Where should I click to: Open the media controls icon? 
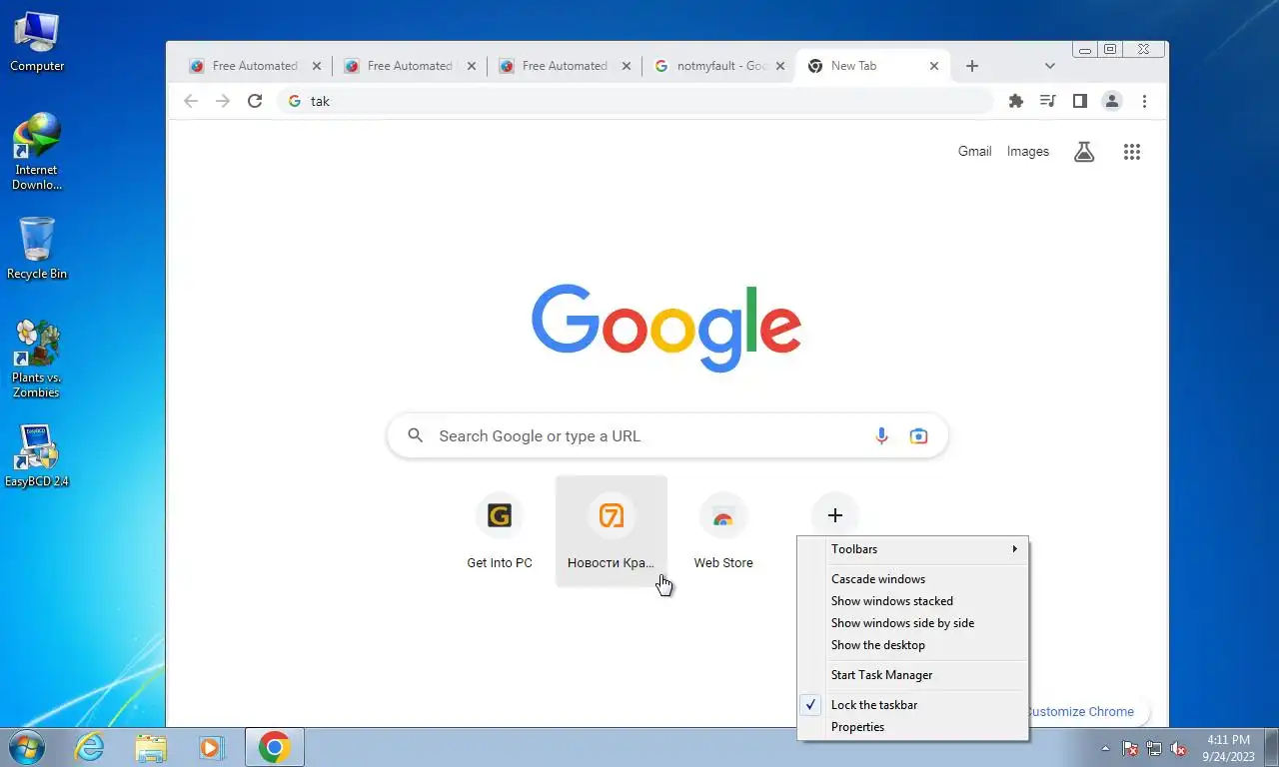1047,101
